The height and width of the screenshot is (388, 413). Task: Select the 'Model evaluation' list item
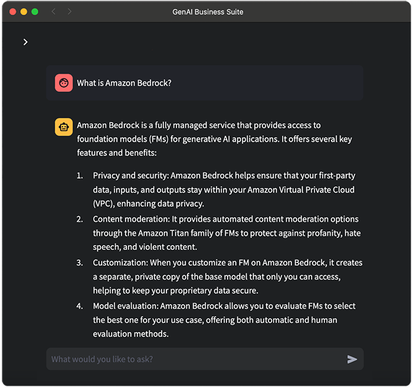tap(224, 306)
